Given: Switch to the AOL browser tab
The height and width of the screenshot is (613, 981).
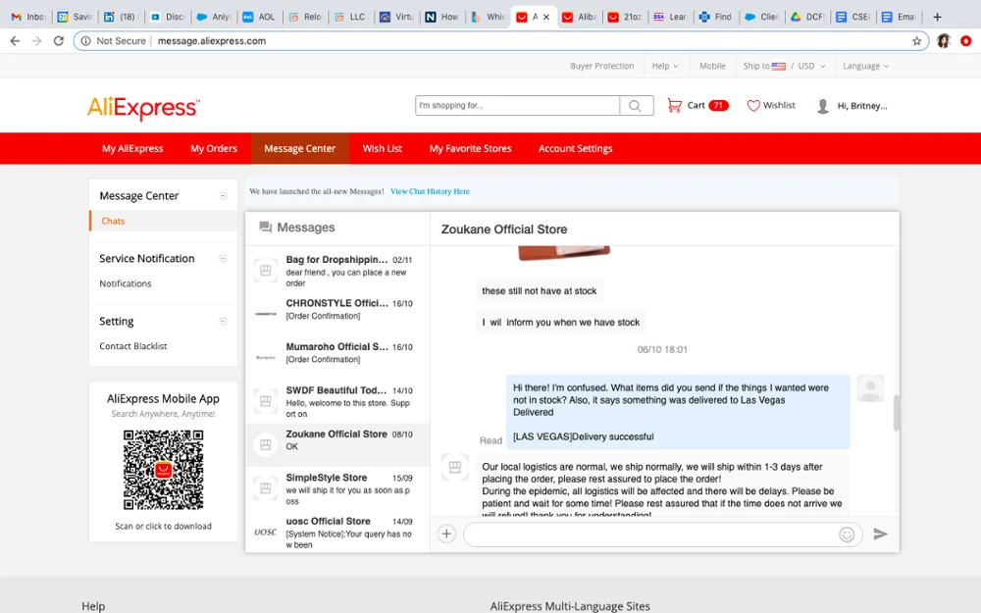Looking at the screenshot, I should [x=258, y=17].
